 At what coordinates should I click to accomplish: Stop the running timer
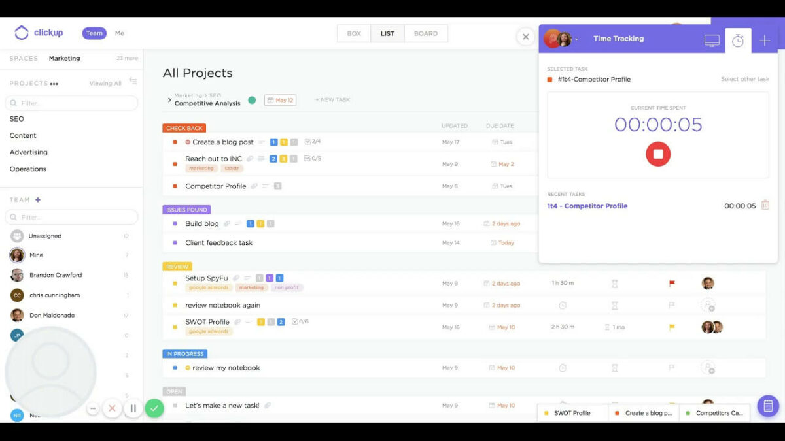658,154
